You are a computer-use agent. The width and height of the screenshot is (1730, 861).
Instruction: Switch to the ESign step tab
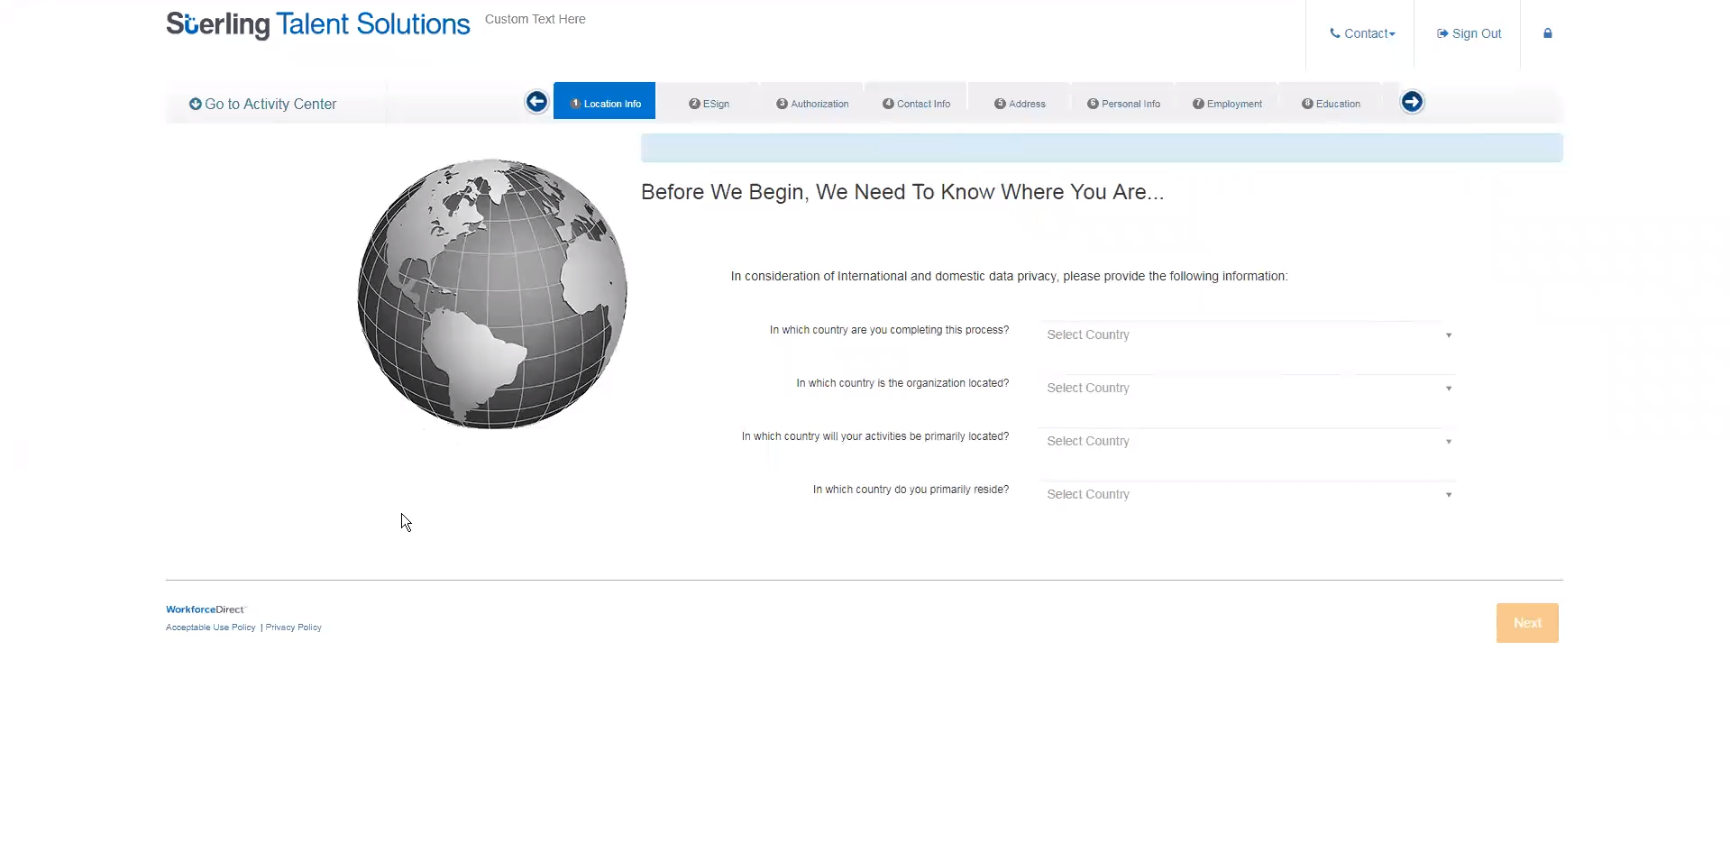pos(709,104)
